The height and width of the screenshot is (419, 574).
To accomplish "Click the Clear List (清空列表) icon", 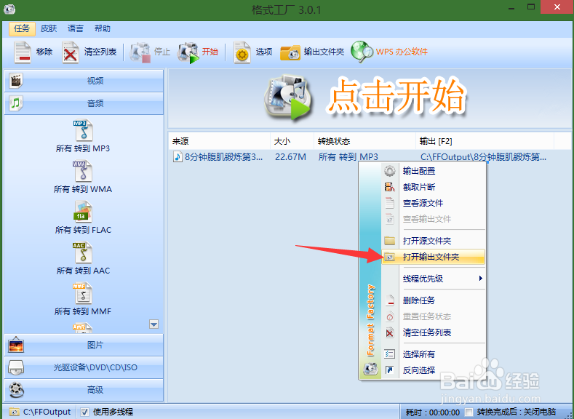I will (71, 52).
